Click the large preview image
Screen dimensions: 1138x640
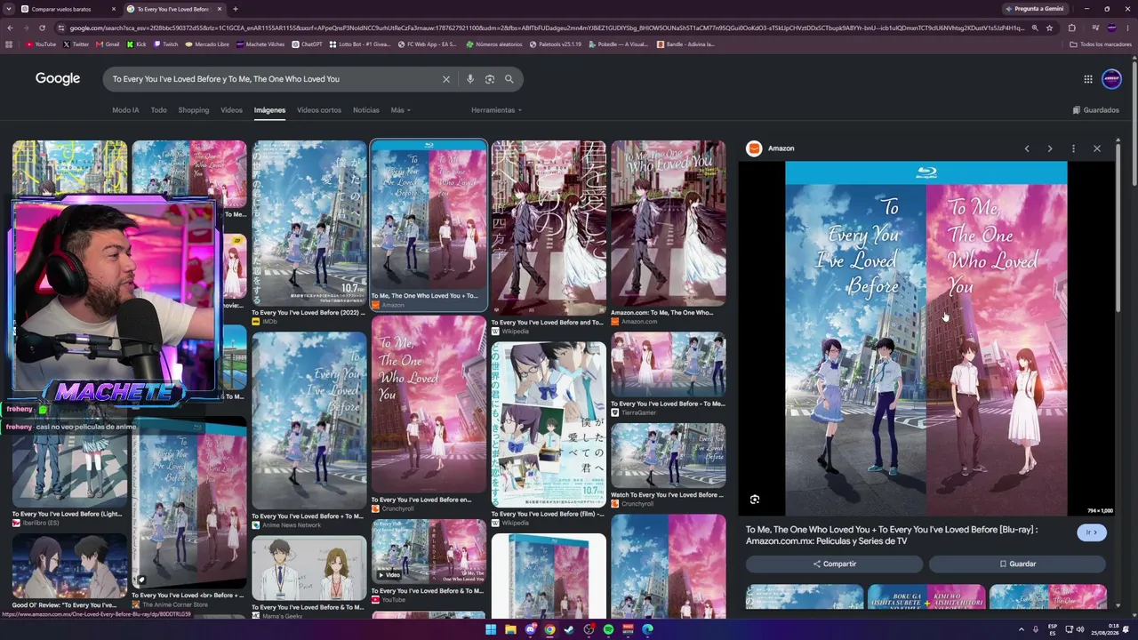tap(926, 338)
